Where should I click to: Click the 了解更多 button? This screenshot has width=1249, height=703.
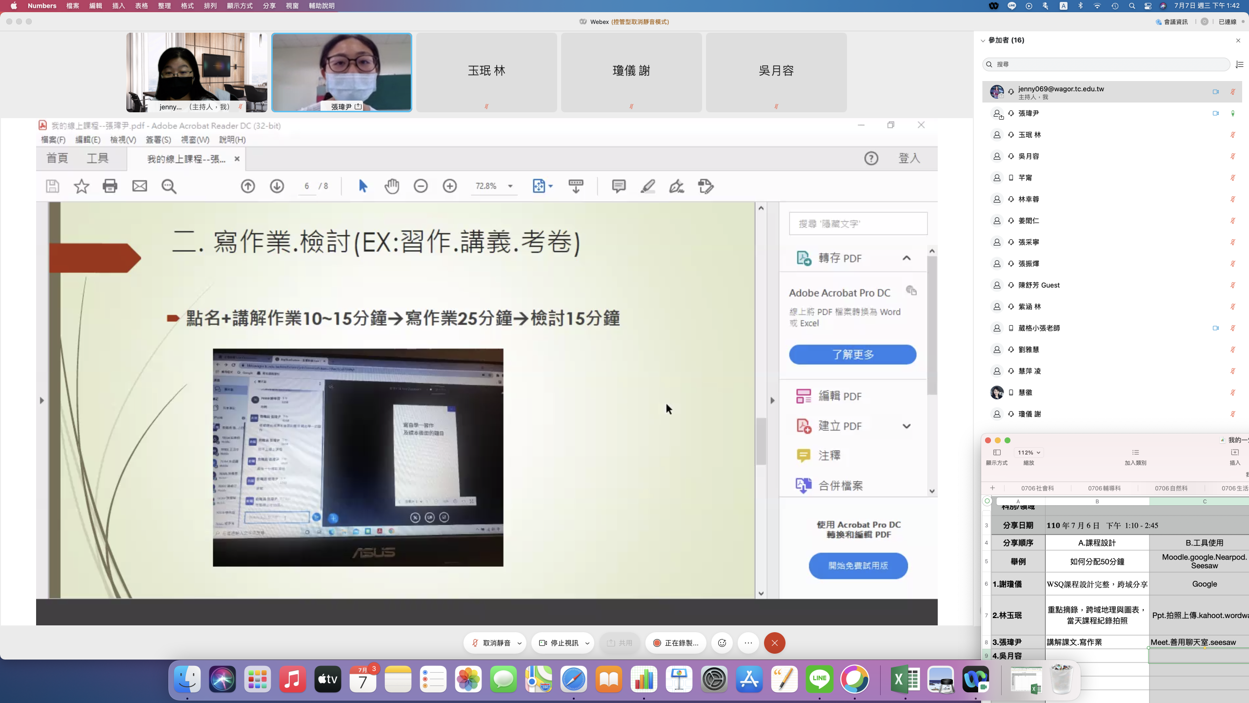point(852,354)
